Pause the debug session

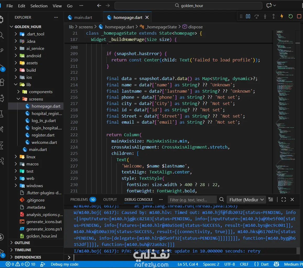[x=248, y=17]
